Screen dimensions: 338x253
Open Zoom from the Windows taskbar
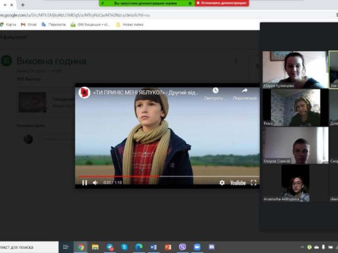[x=197, y=247]
